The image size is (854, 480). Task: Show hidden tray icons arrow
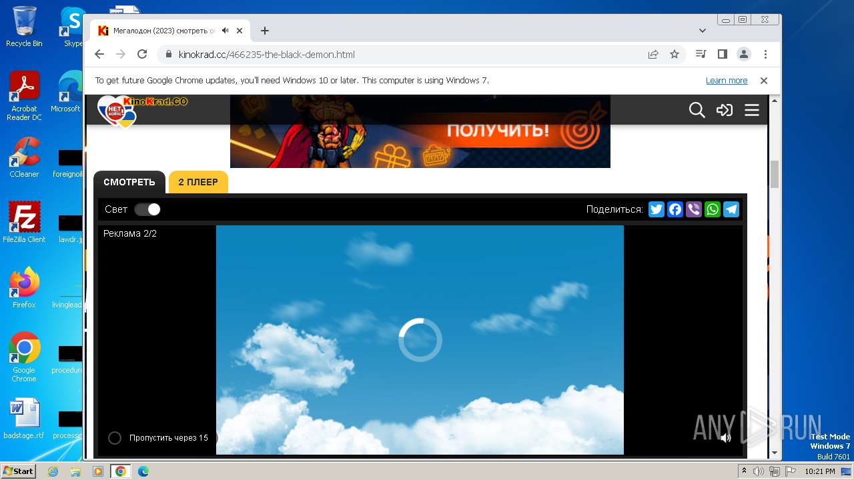(x=743, y=471)
